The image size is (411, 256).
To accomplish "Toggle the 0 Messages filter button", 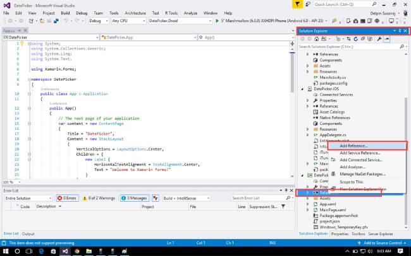I will tap(137, 198).
